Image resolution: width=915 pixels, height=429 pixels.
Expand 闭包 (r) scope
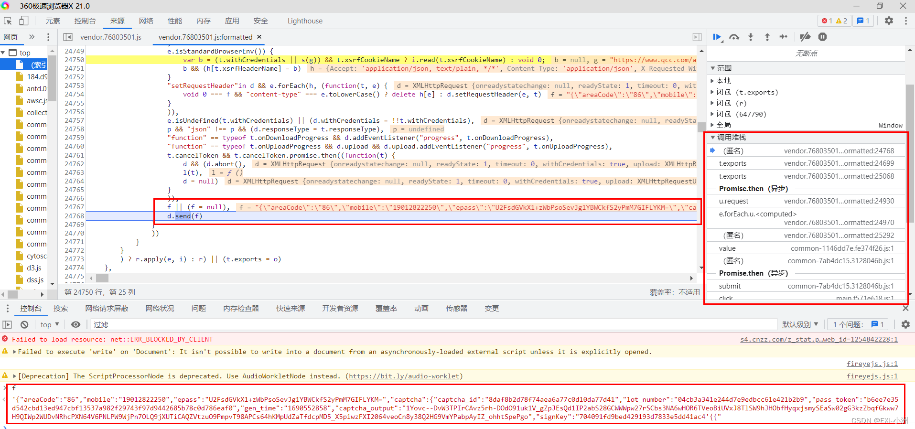pos(712,103)
